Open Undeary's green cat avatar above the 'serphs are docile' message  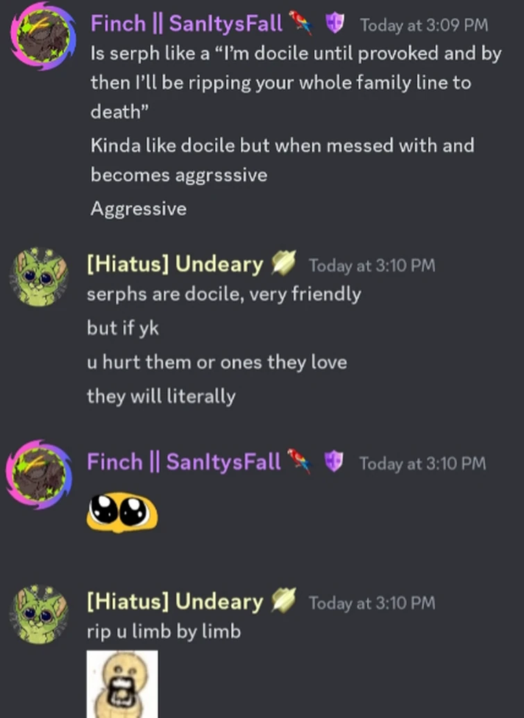click(x=40, y=277)
